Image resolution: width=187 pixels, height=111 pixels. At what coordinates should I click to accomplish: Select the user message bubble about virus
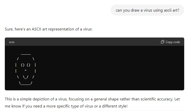[147, 10]
